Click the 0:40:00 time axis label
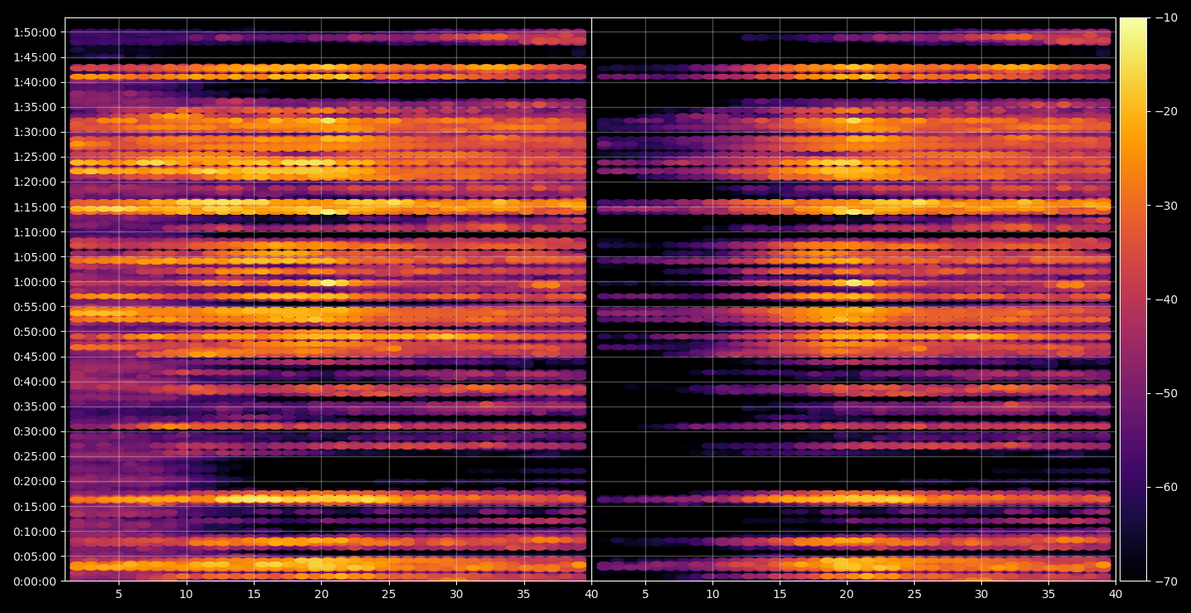1191x613 pixels. (x=36, y=382)
